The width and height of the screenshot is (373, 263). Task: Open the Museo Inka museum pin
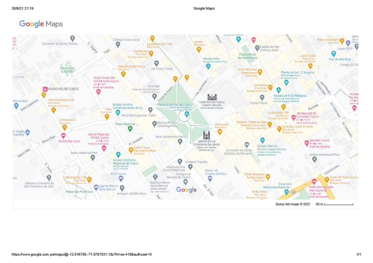point(208,66)
